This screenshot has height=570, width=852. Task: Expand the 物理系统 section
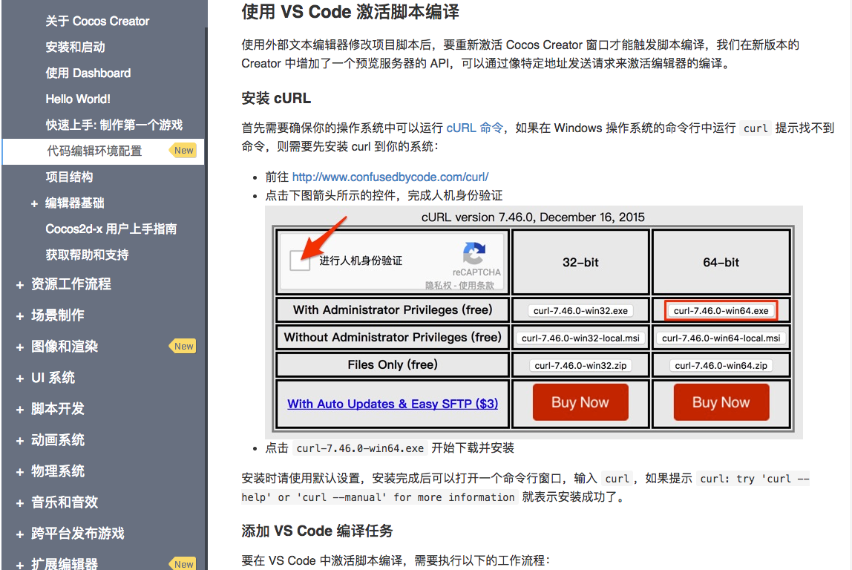tap(20, 471)
